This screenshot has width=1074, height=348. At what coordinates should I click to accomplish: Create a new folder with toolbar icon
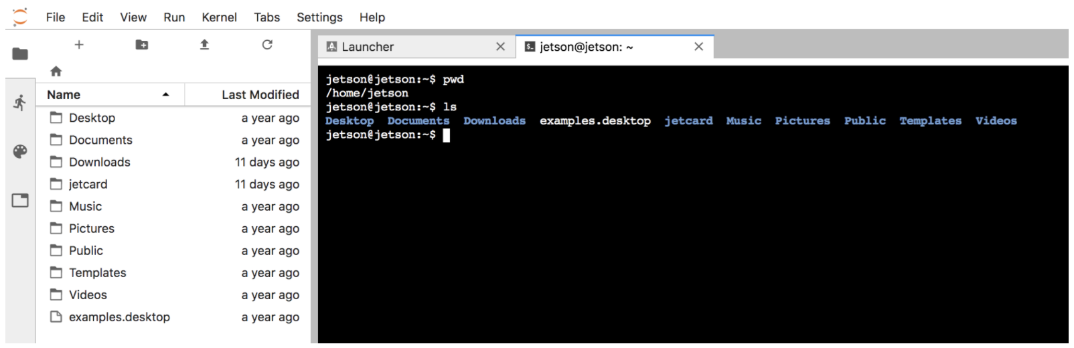pyautogui.click(x=142, y=45)
